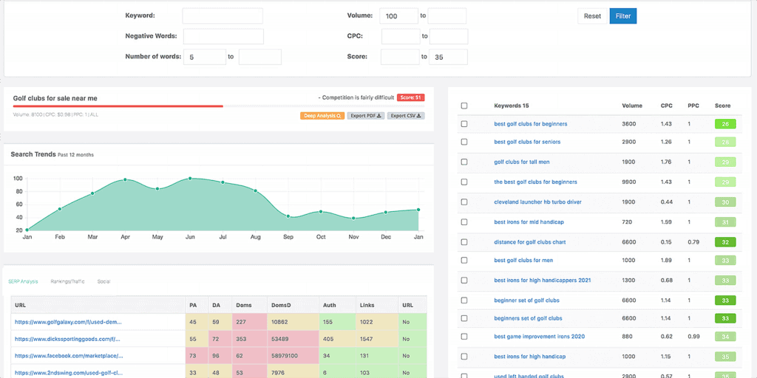Toggle the select-all checkbox in the keywords header
The image size is (757, 378).
click(x=464, y=106)
